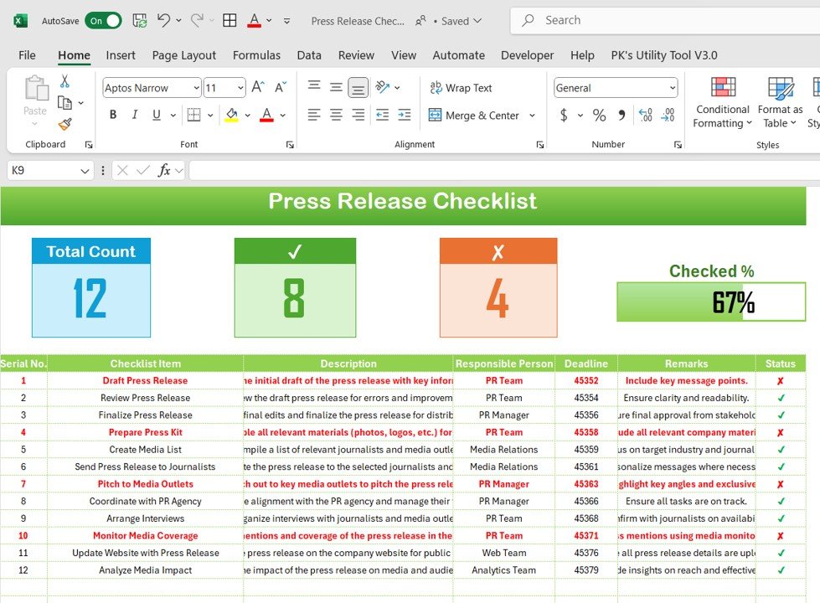Click the Merge & Center button
Screen dimensions: 820x603
pyautogui.click(x=474, y=116)
